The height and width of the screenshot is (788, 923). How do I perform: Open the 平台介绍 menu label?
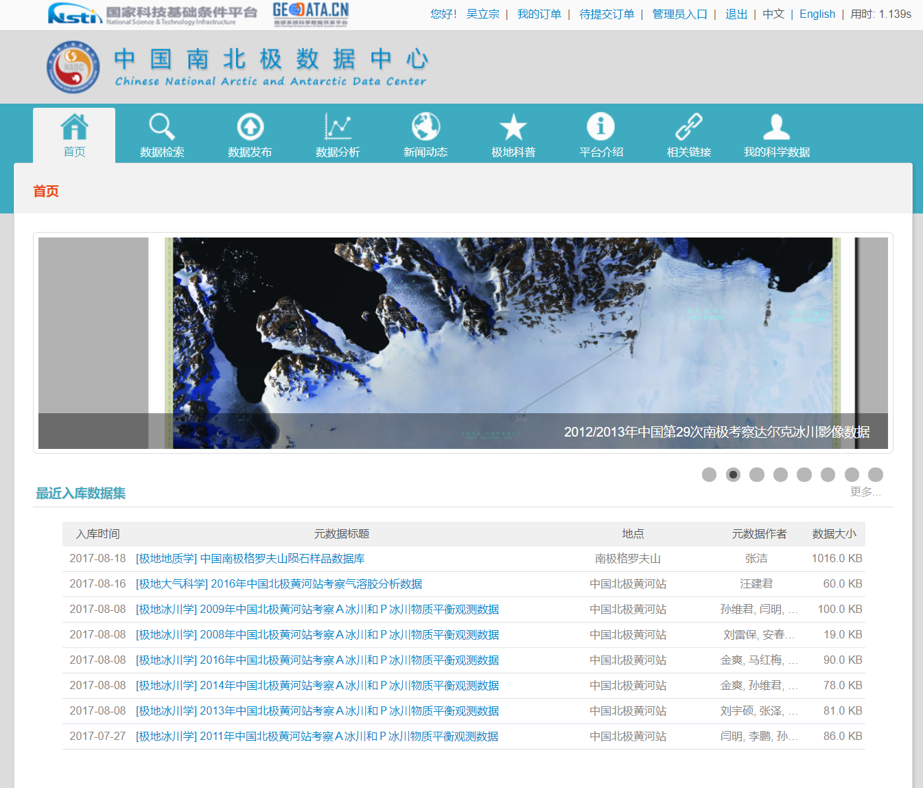(601, 152)
